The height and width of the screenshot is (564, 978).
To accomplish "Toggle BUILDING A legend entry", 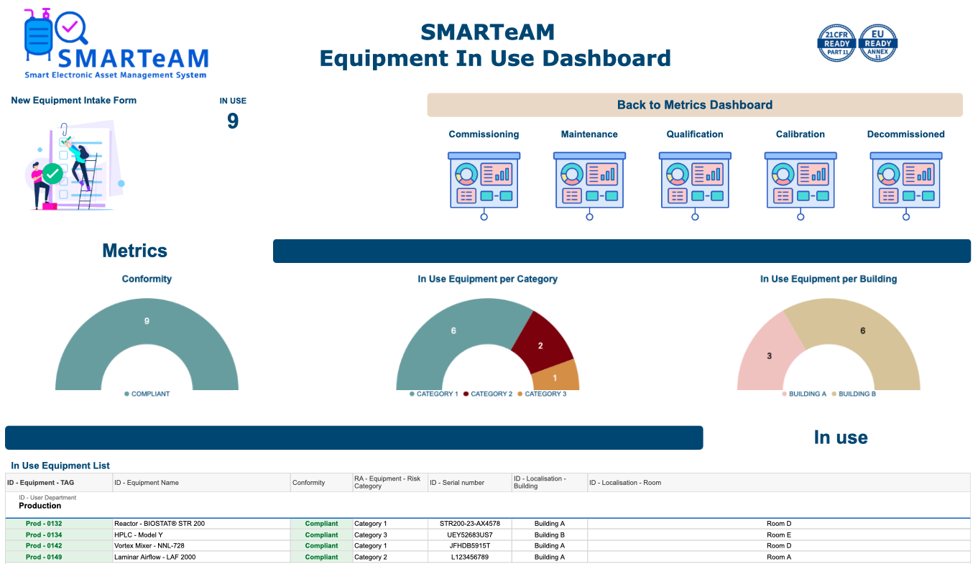I will [x=807, y=394].
